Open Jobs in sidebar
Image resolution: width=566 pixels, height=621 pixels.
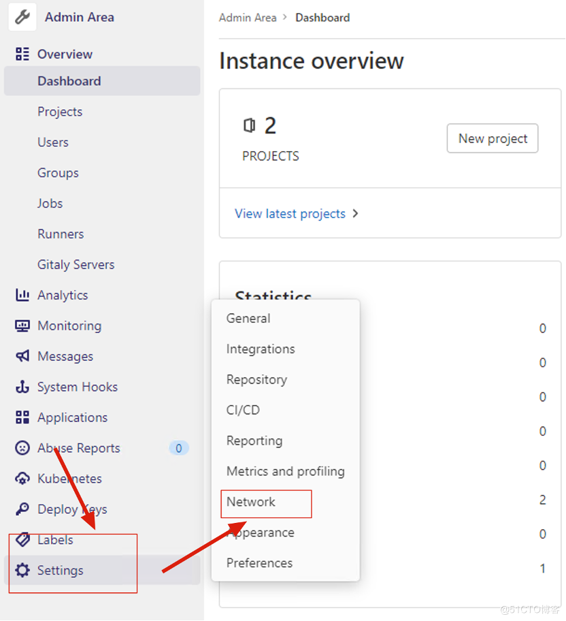click(x=50, y=203)
